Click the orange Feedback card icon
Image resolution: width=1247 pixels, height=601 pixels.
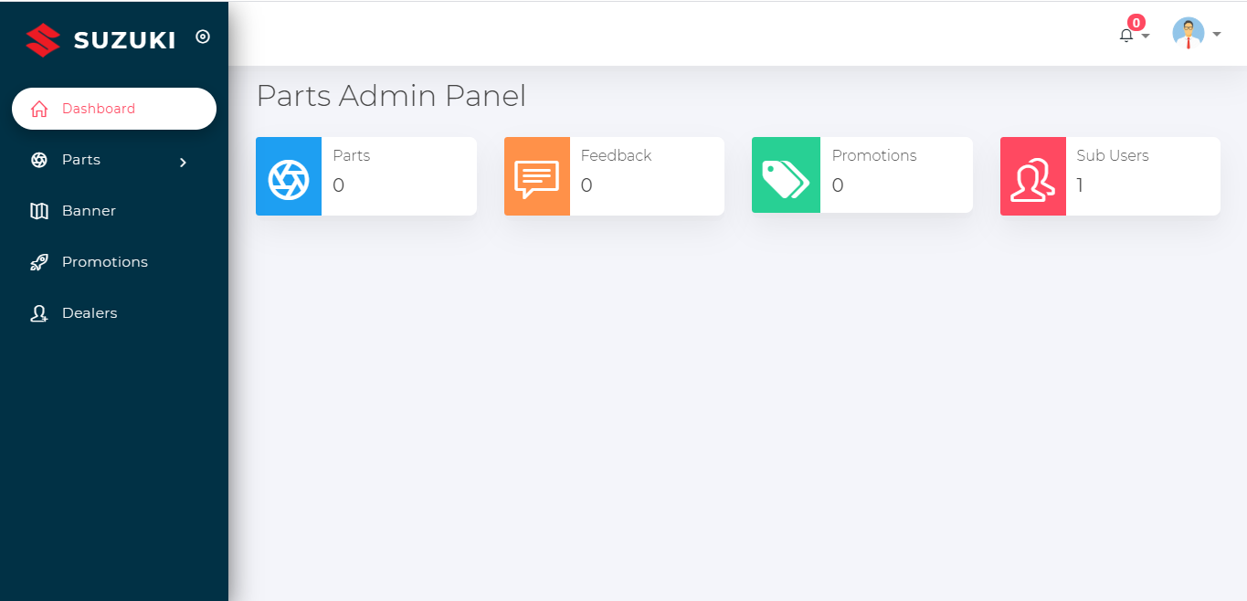tap(537, 176)
